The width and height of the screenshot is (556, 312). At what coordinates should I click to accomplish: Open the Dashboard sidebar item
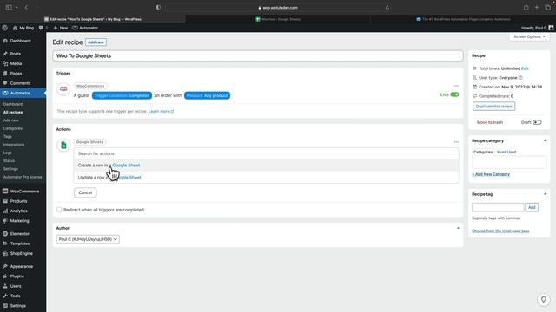click(20, 41)
